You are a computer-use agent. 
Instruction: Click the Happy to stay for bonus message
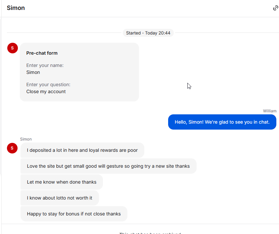[x=74, y=214]
